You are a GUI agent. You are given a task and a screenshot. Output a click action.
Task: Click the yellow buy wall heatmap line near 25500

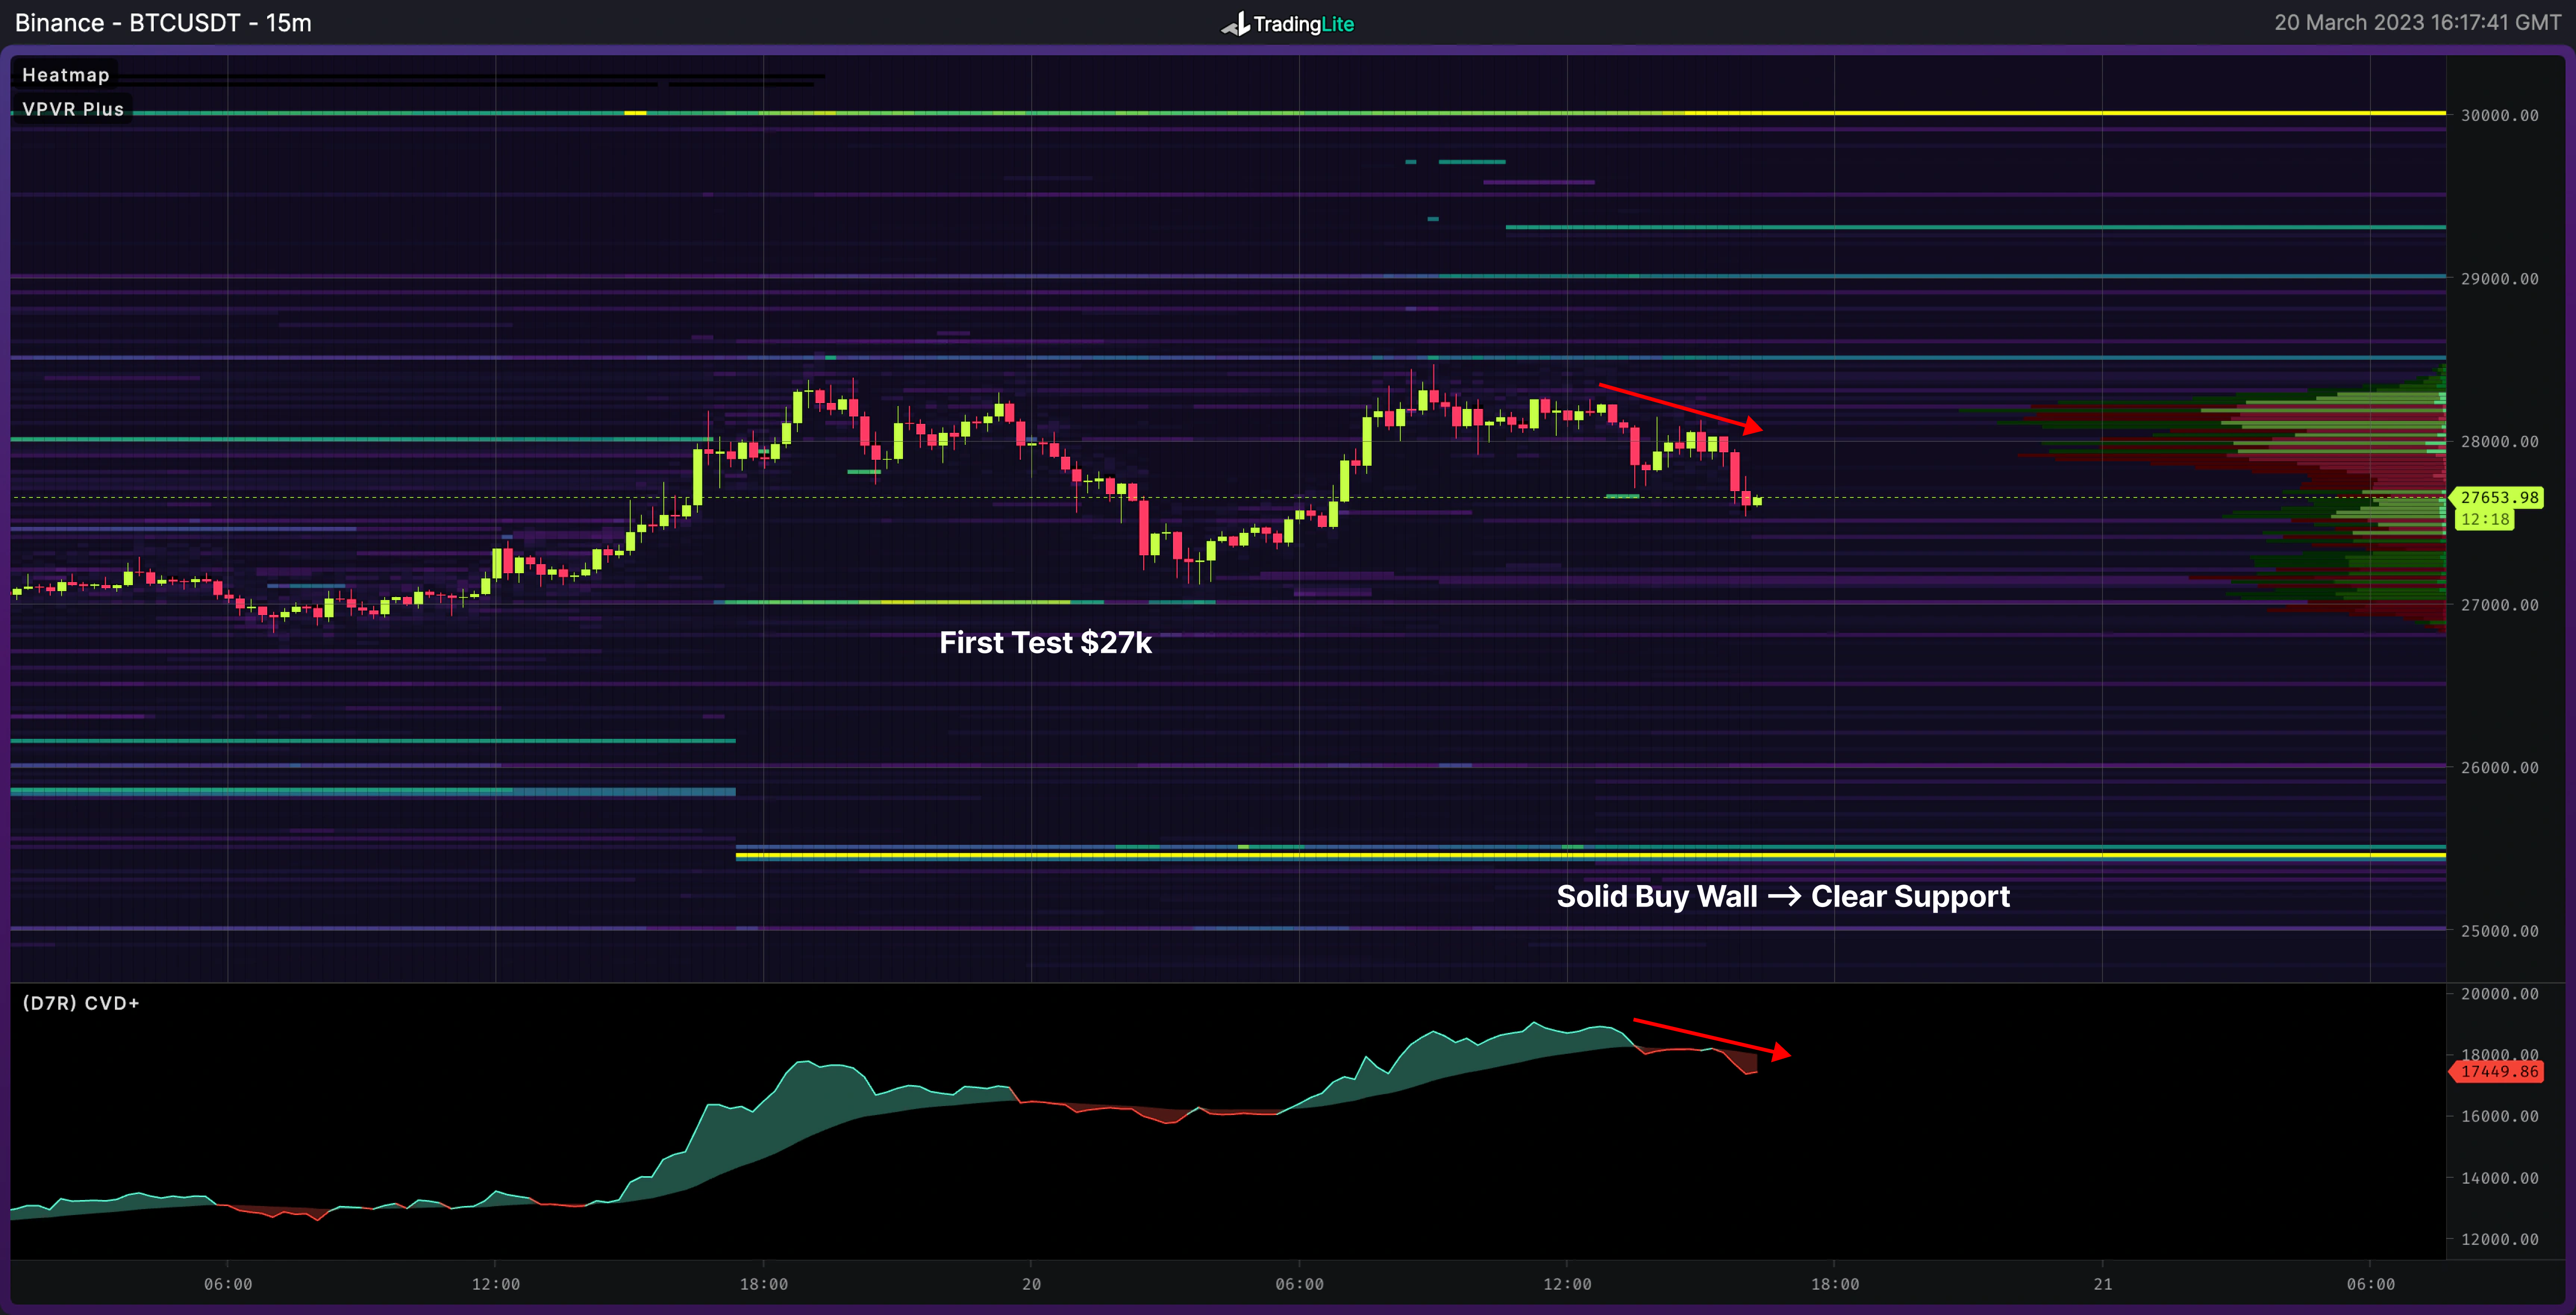pyautogui.click(x=1590, y=856)
